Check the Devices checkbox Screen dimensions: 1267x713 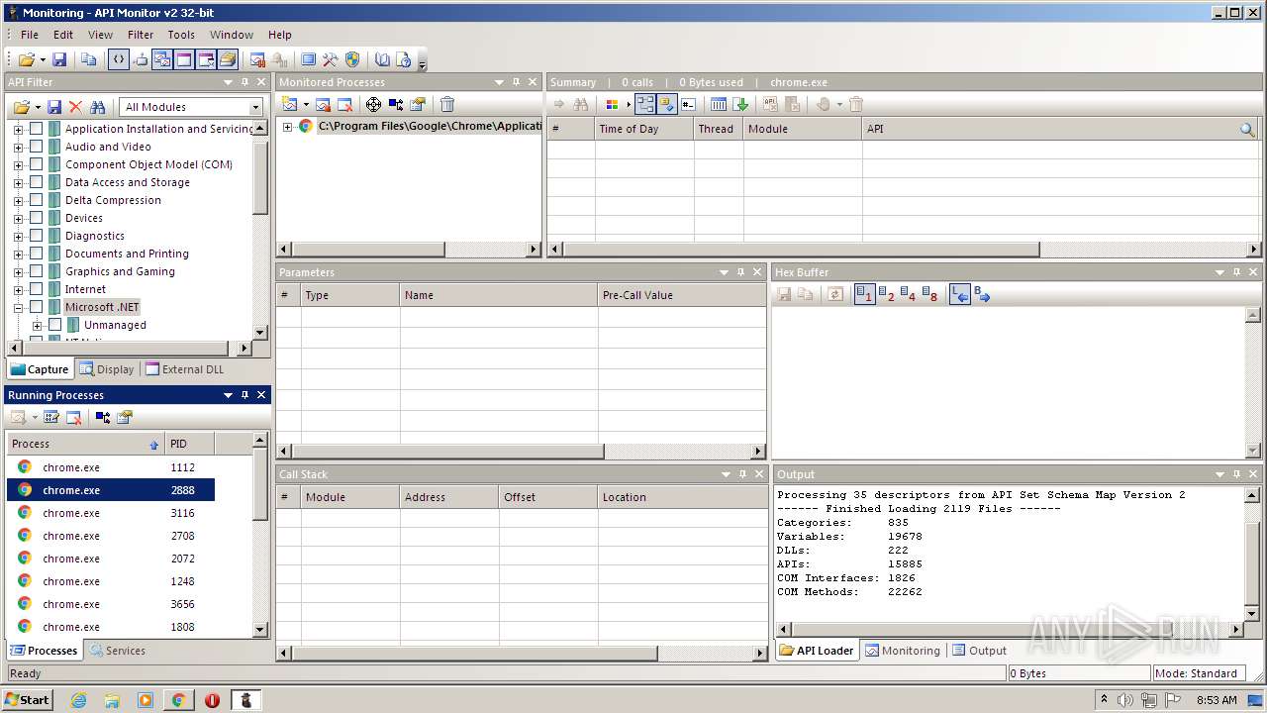36,218
